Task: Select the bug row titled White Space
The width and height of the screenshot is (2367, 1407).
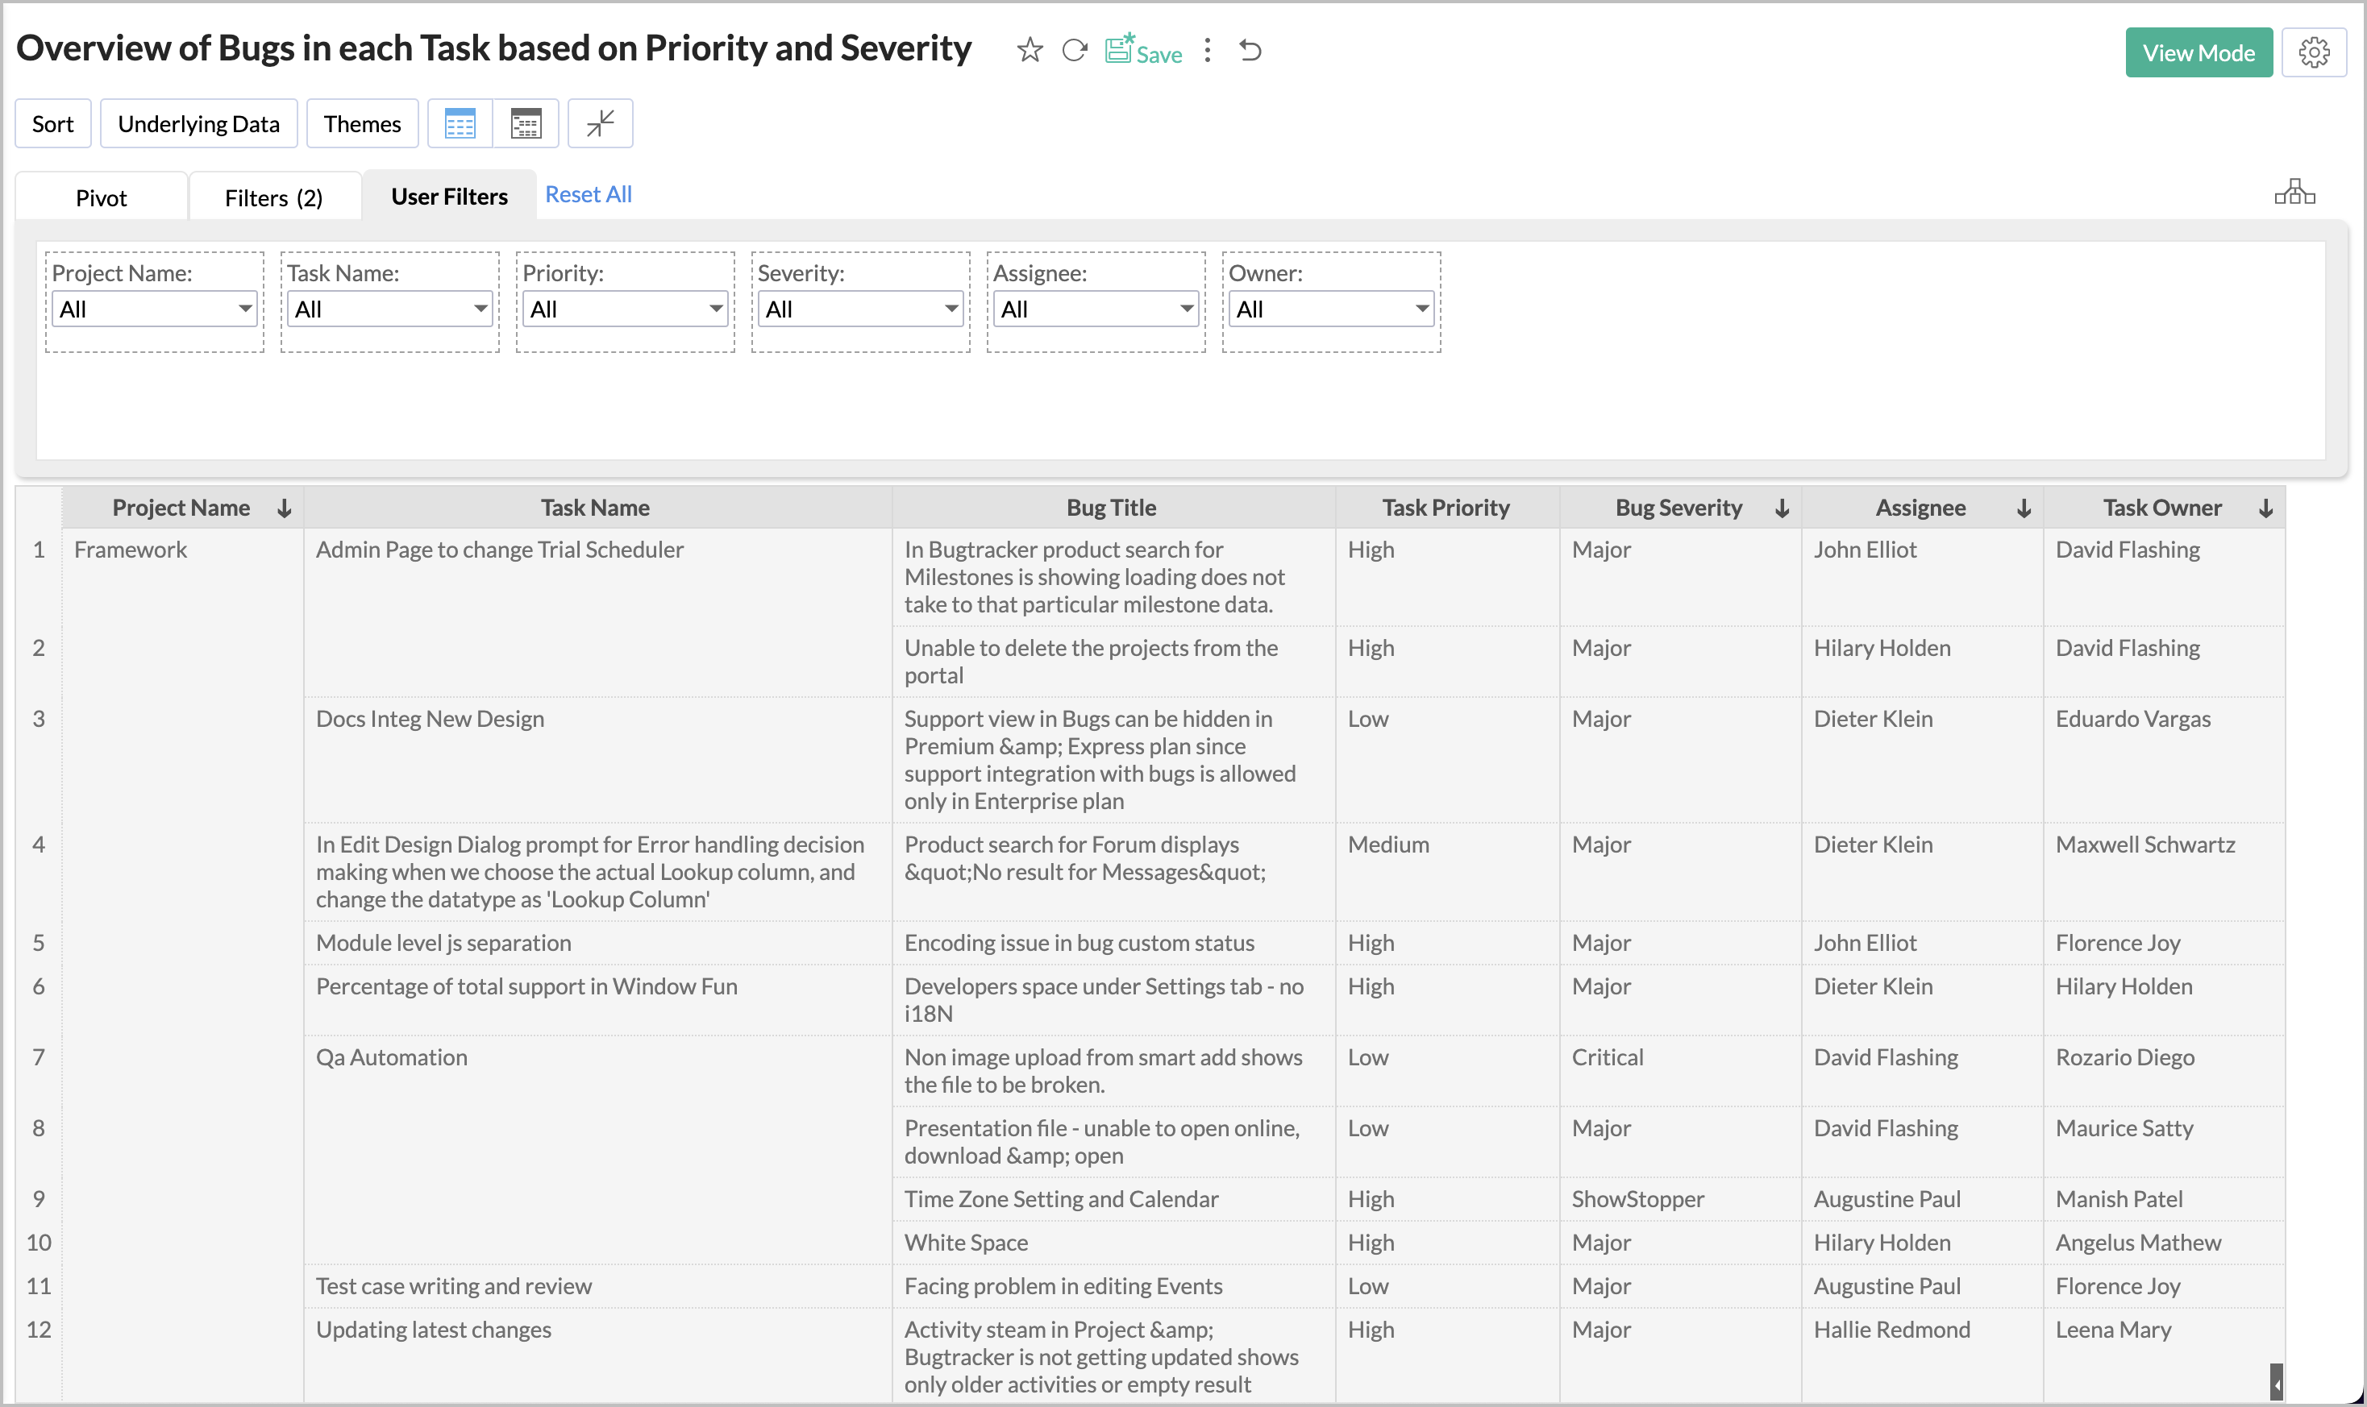Action: click(967, 1242)
